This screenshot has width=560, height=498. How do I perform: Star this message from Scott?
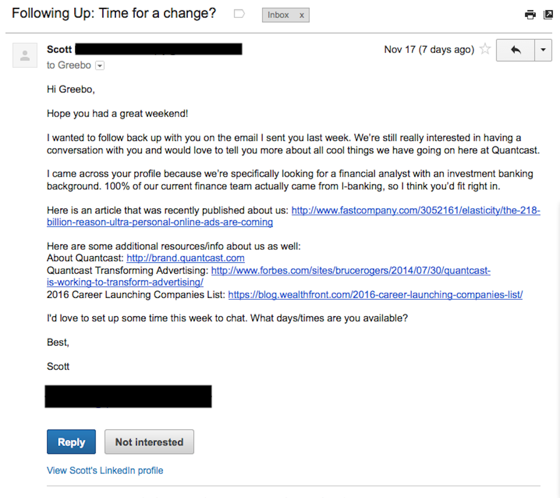[485, 49]
